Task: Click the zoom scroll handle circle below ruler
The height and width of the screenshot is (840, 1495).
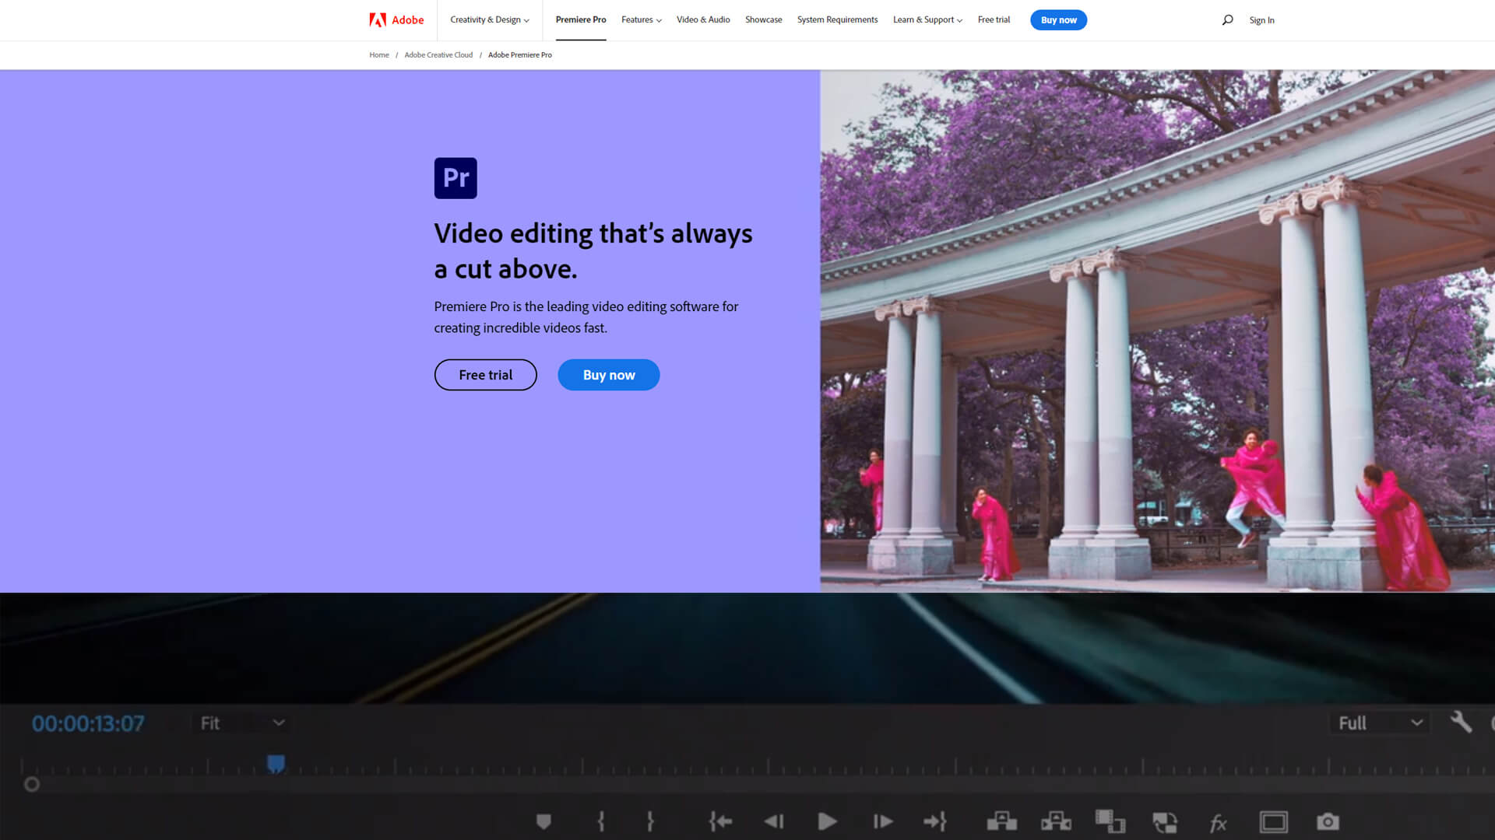Action: [x=31, y=785]
